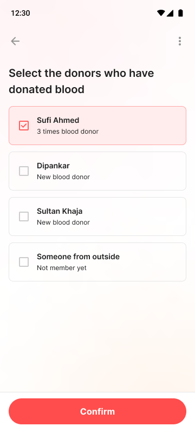Tap New blood donor text under Dipankar
Screen dimensions: 195x433
point(63,177)
